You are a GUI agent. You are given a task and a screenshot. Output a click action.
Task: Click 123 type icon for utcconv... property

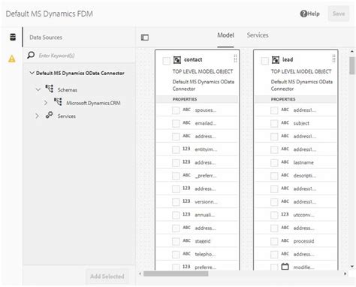tap(285, 214)
